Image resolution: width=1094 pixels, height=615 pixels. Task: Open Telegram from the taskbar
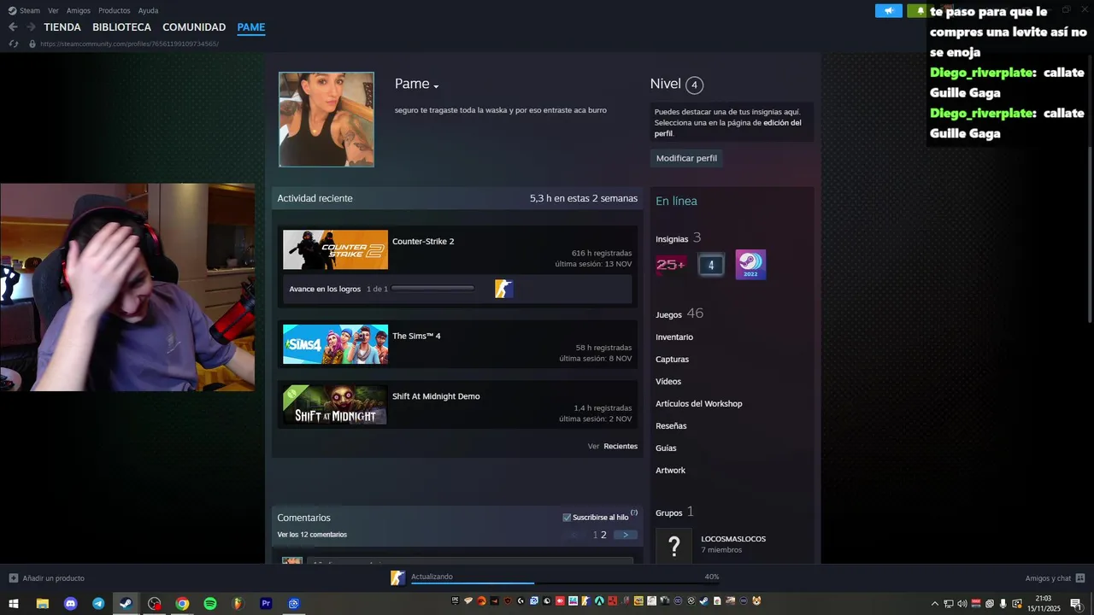tap(98, 604)
